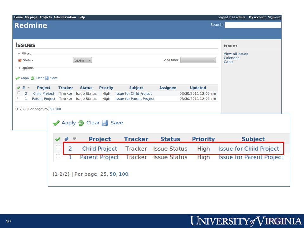Tick checkbox for Child Project row in enlarged view
Screen dimensions: 304x228
[58, 147]
